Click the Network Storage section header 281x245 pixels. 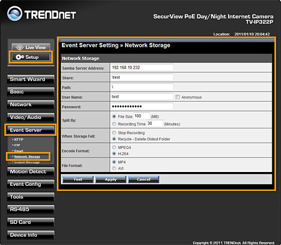tap(81, 59)
